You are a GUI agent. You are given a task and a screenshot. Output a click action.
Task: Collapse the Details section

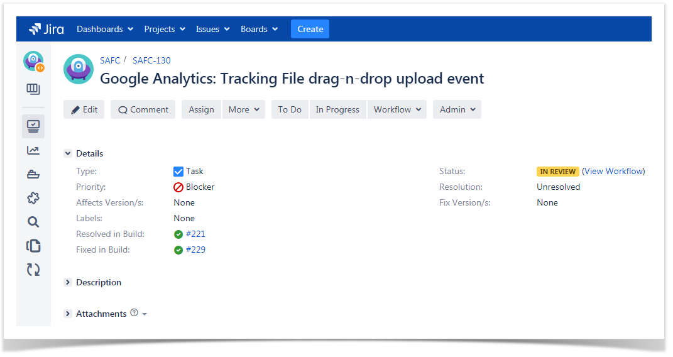(x=68, y=153)
